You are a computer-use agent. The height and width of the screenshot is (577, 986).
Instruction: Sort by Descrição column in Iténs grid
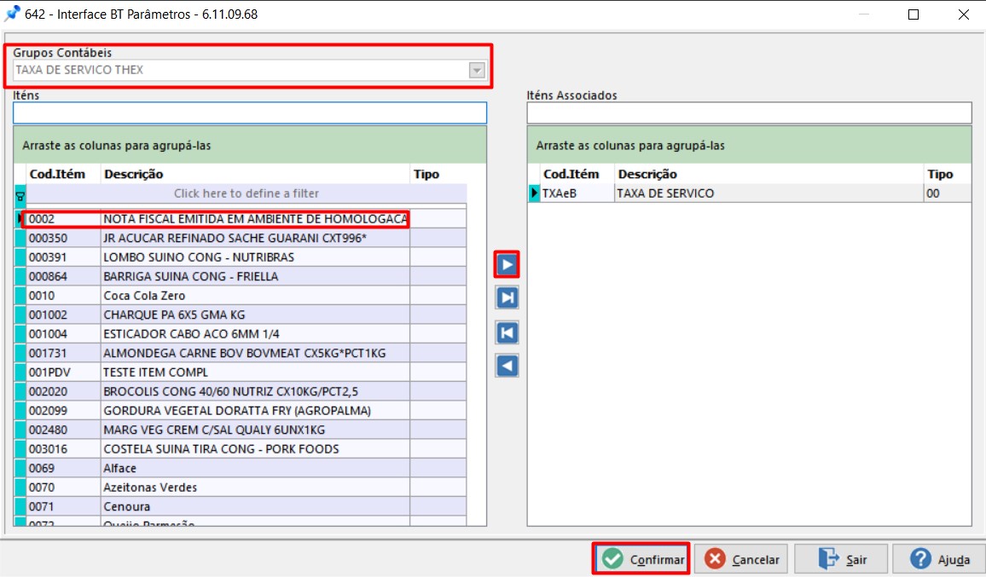pyautogui.click(x=255, y=174)
